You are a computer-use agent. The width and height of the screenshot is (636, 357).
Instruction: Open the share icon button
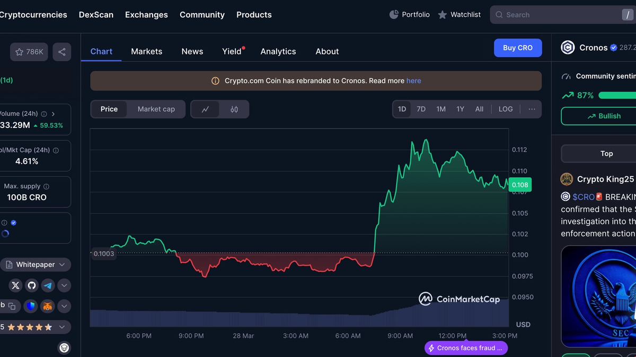click(x=62, y=52)
